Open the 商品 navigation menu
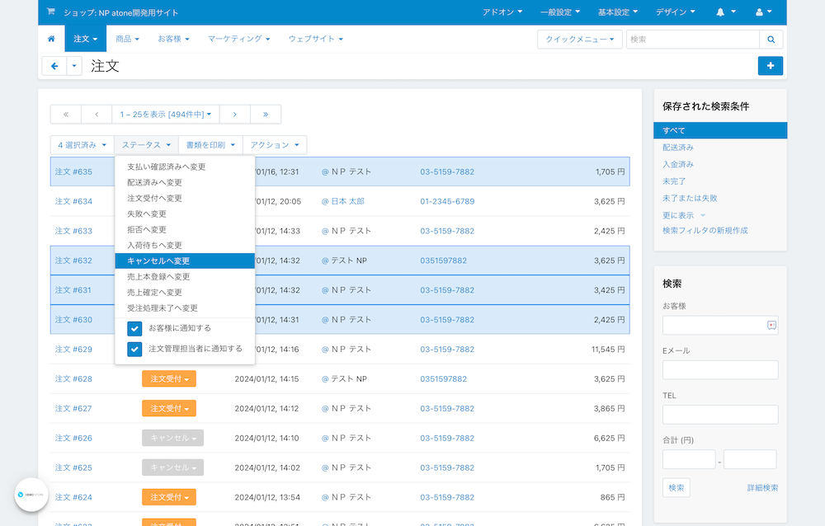 [127, 39]
